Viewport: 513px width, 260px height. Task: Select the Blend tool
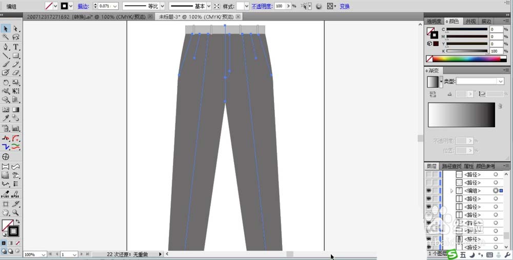pos(16,118)
